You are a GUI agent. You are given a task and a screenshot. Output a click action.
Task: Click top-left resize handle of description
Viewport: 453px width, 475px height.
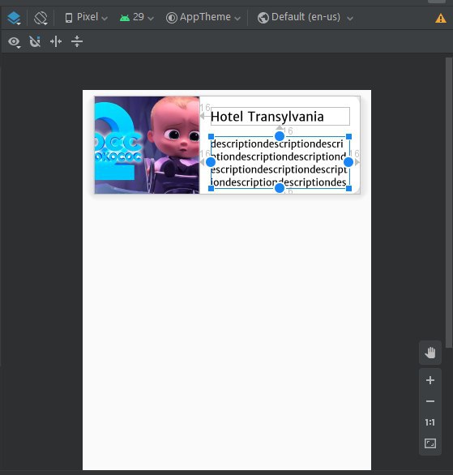tap(212, 137)
